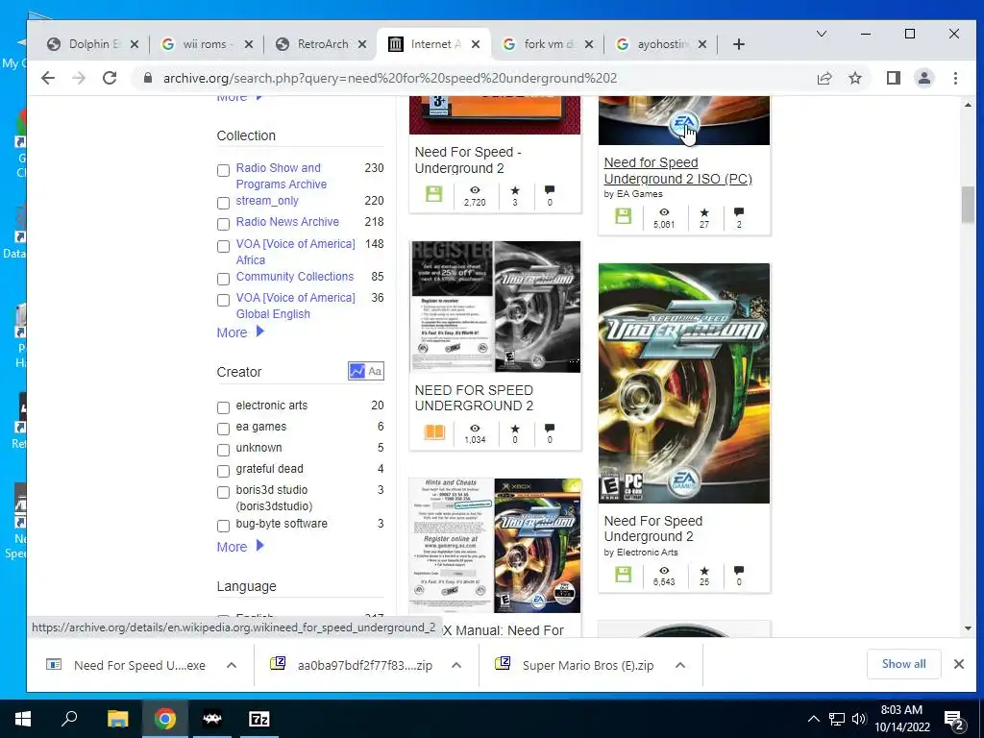
Task: Open NEED FOR SPEED UNDERGROUND 2 manual item
Action: click(474, 398)
